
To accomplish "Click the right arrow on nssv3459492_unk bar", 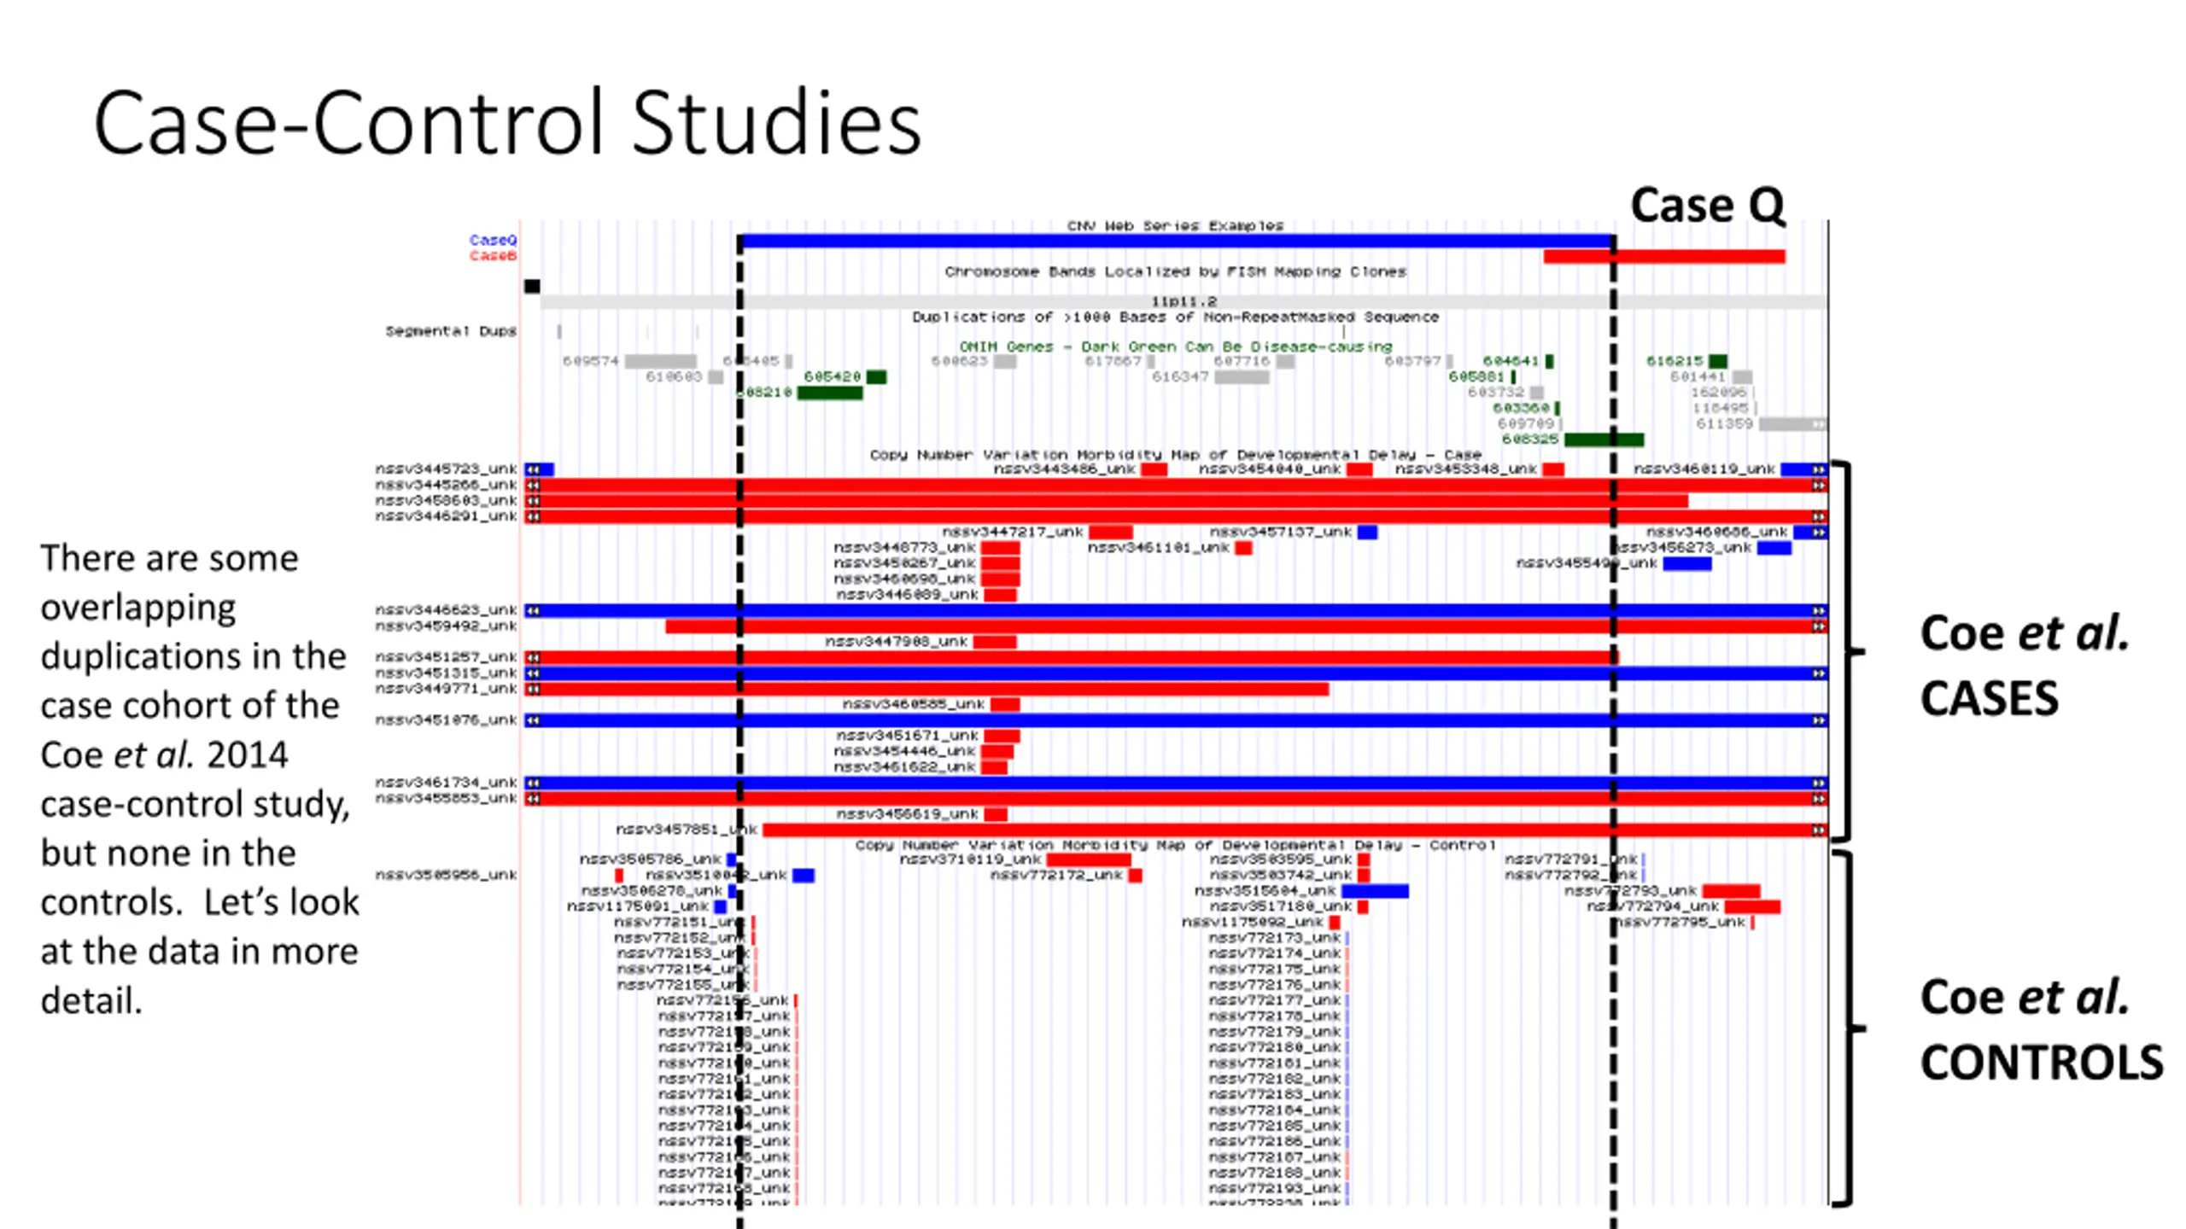I will (x=1818, y=626).
